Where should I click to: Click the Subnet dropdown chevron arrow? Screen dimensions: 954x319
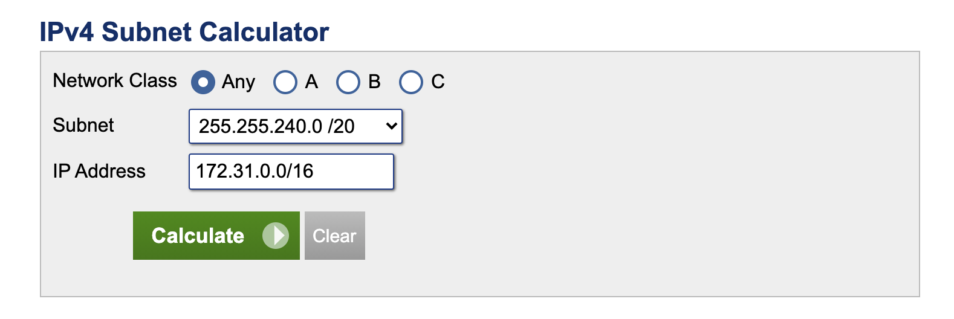[391, 126]
